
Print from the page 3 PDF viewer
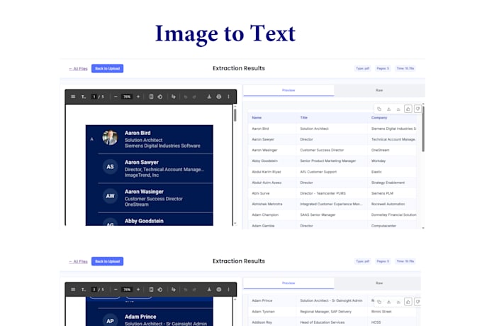pos(219,290)
